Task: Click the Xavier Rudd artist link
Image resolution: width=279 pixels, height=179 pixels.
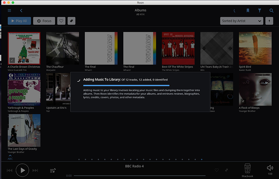Action: click(x=245, y=70)
